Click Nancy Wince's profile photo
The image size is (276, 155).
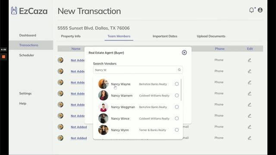103,118
